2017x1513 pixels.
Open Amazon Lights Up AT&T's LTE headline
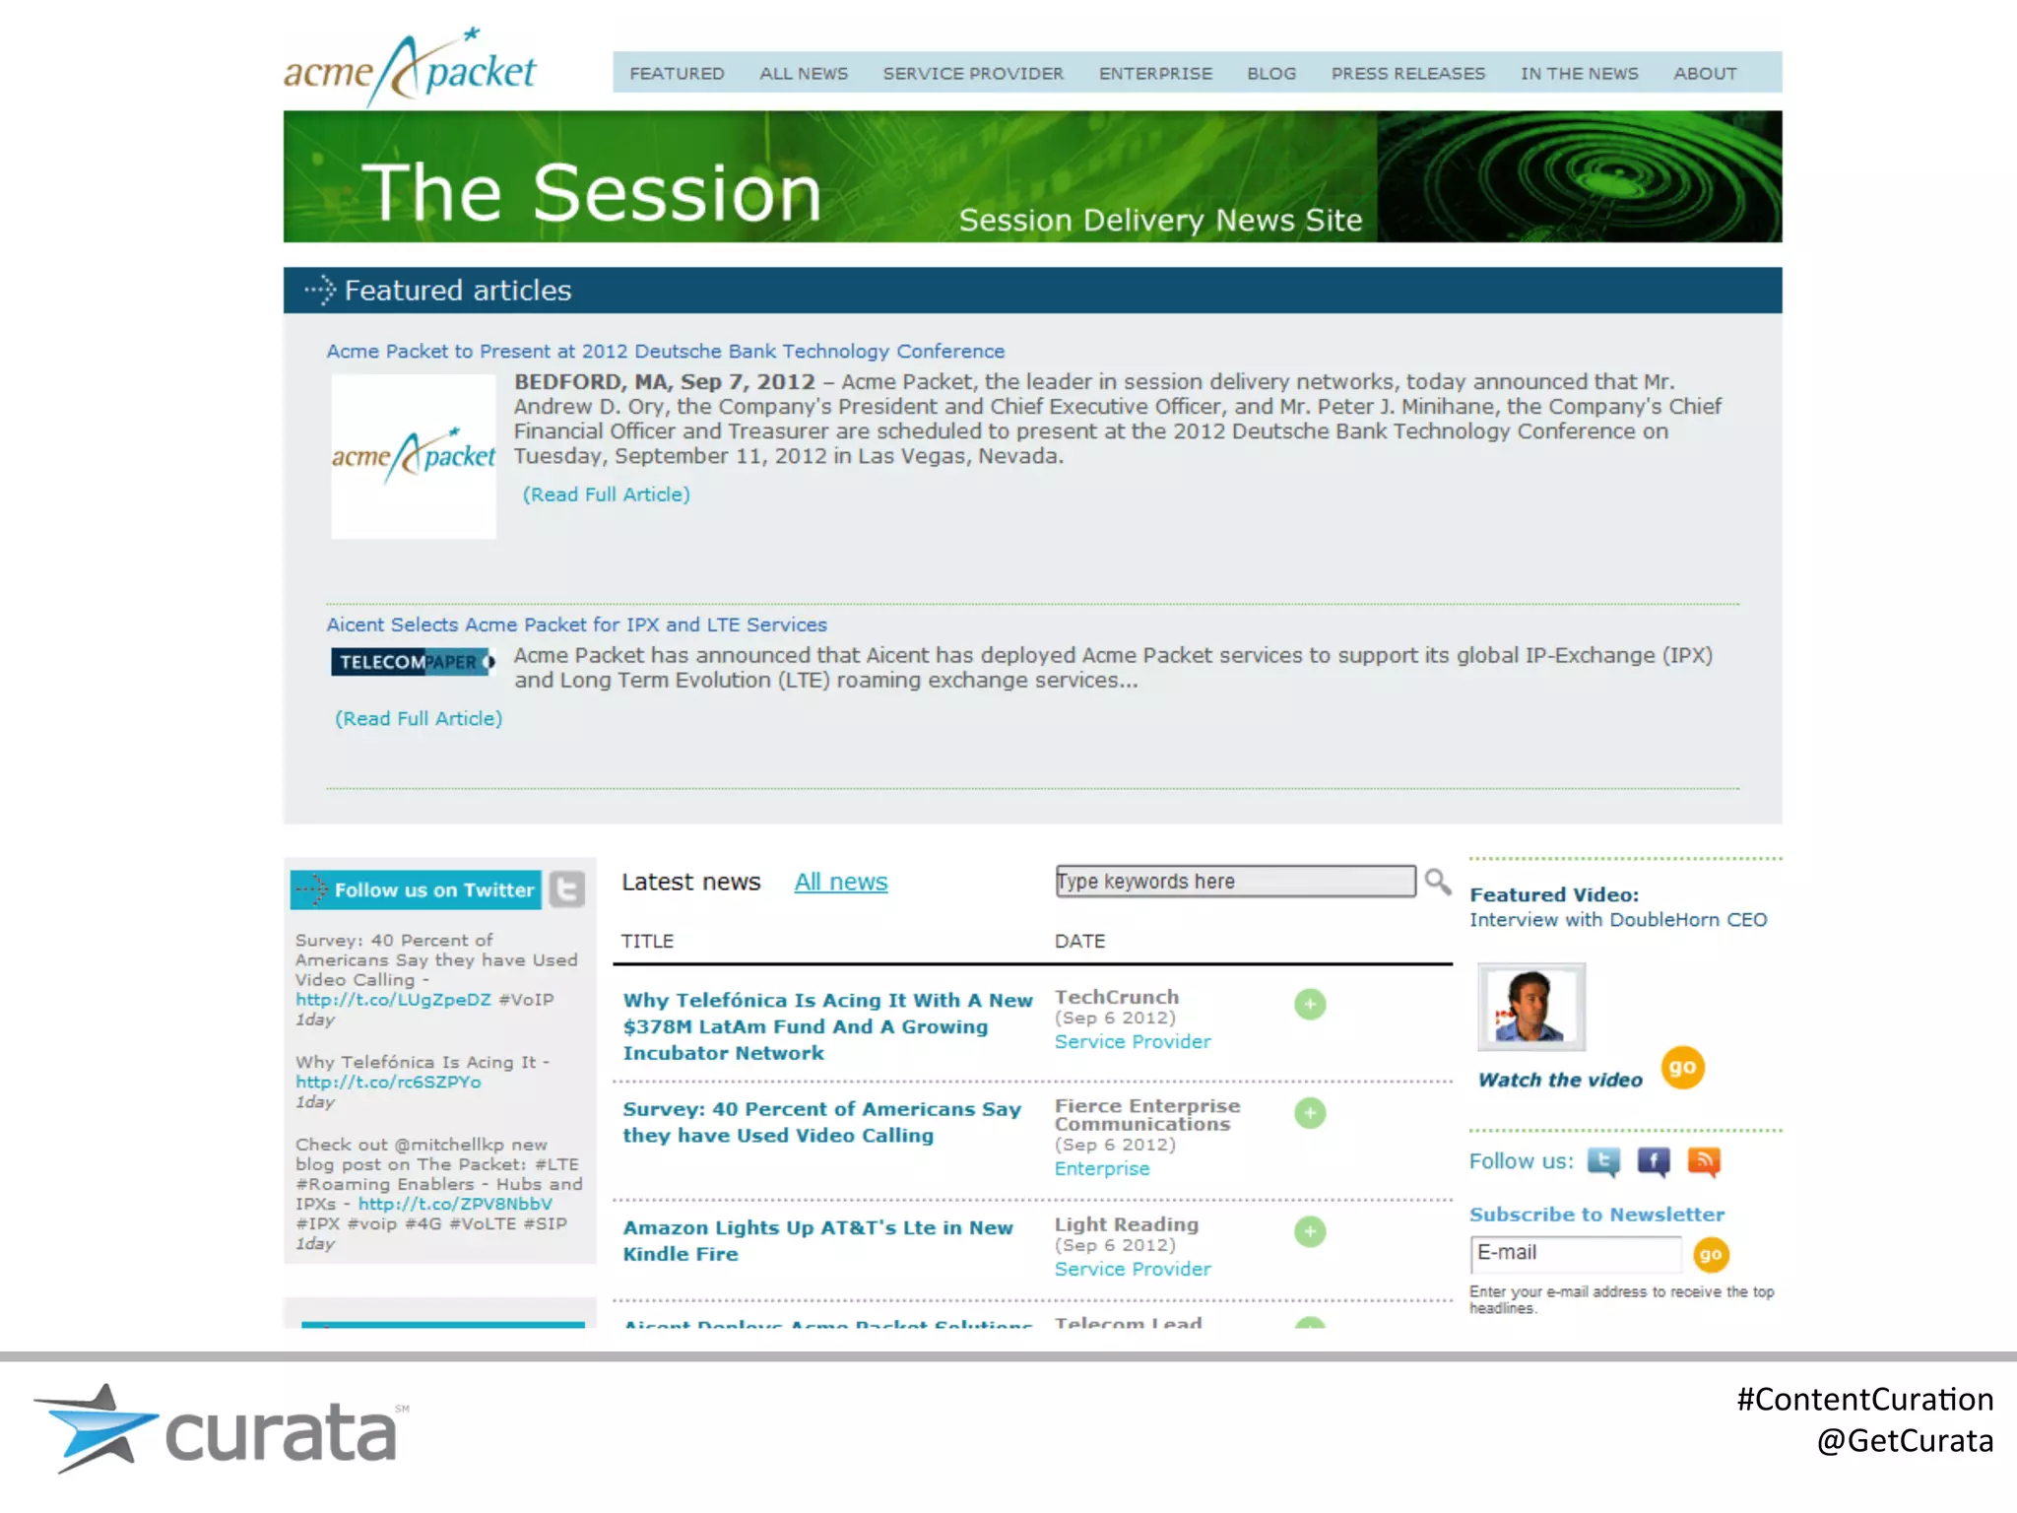(x=817, y=1241)
